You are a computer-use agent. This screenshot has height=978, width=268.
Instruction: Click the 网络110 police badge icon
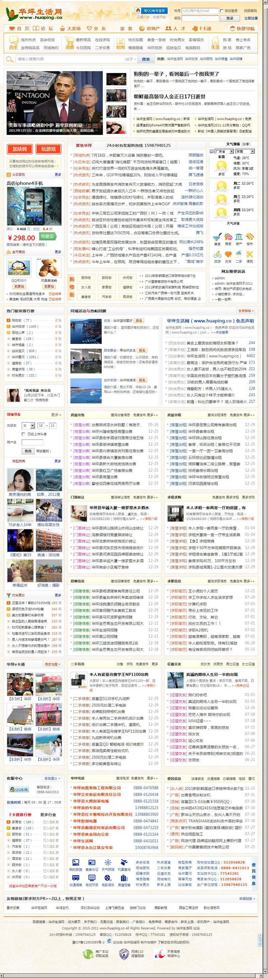124,954
